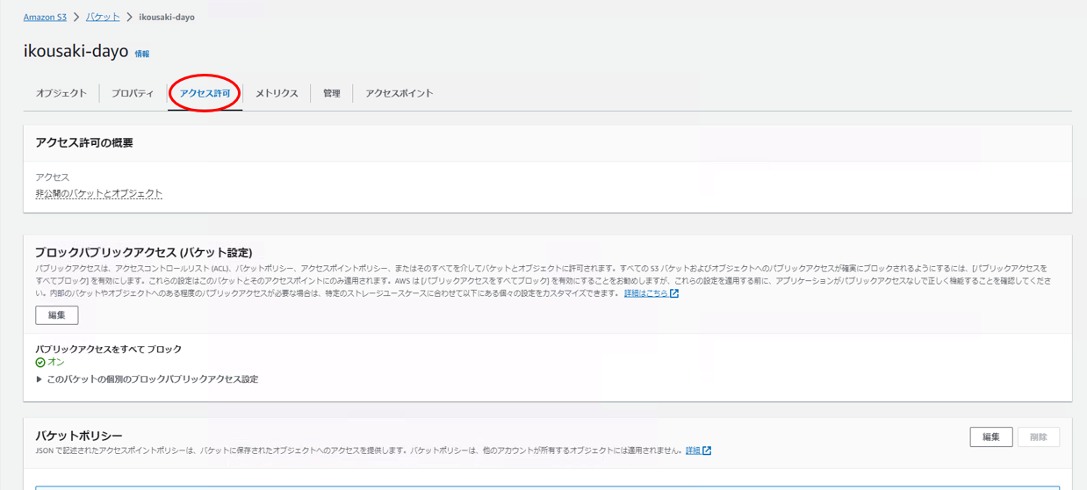Click external link icon next to 詳細はこちら
This screenshot has width=1087, height=490.
[x=674, y=293]
